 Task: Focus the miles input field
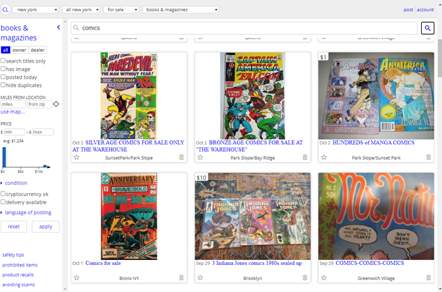(x=13, y=104)
